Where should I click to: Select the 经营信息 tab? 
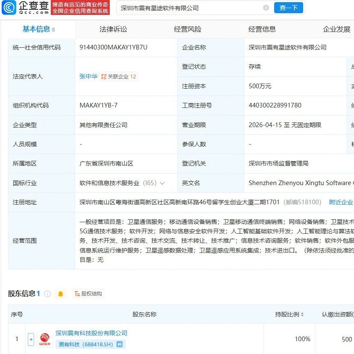point(262,29)
